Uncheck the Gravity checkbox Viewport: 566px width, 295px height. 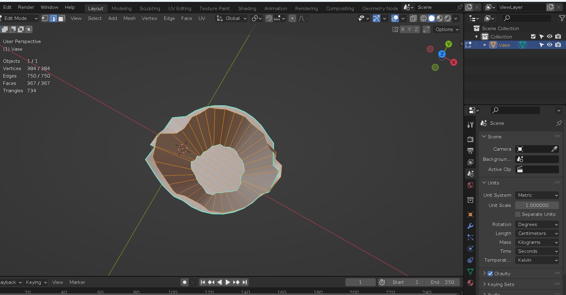[x=490, y=273]
